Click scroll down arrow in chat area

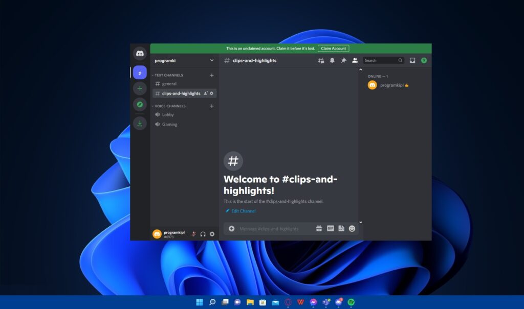click(361, 222)
